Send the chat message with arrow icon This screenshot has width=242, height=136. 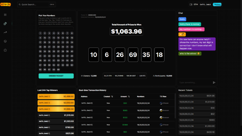coord(214,83)
